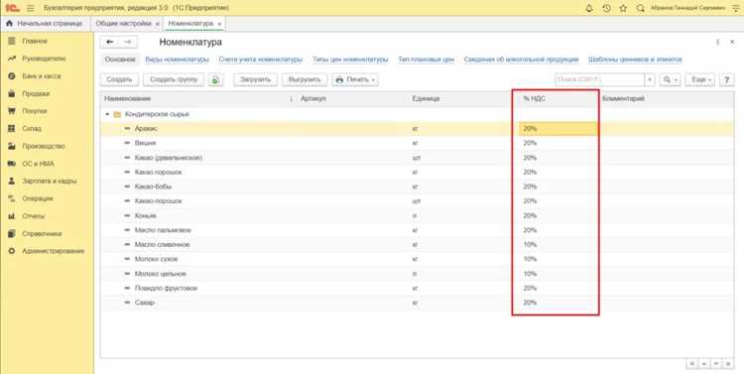Click the Загрузить button
744x374 pixels.
click(x=255, y=79)
